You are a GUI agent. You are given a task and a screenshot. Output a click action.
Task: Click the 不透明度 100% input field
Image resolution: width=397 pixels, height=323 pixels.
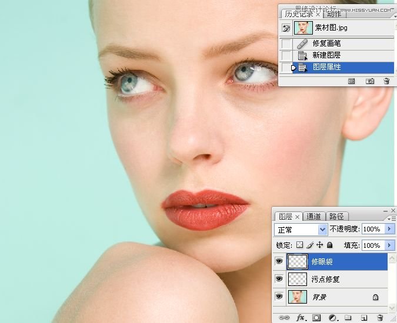tap(373, 229)
